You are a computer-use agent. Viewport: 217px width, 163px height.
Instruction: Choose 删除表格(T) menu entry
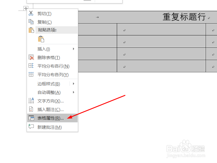pos(52,58)
